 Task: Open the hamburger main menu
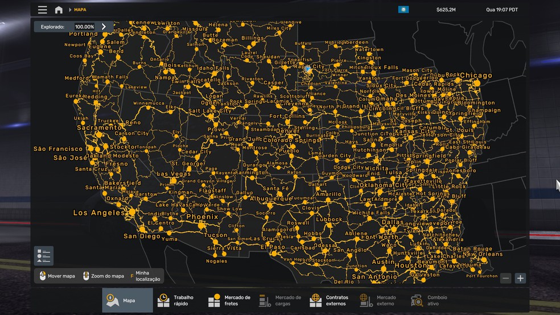(43, 10)
